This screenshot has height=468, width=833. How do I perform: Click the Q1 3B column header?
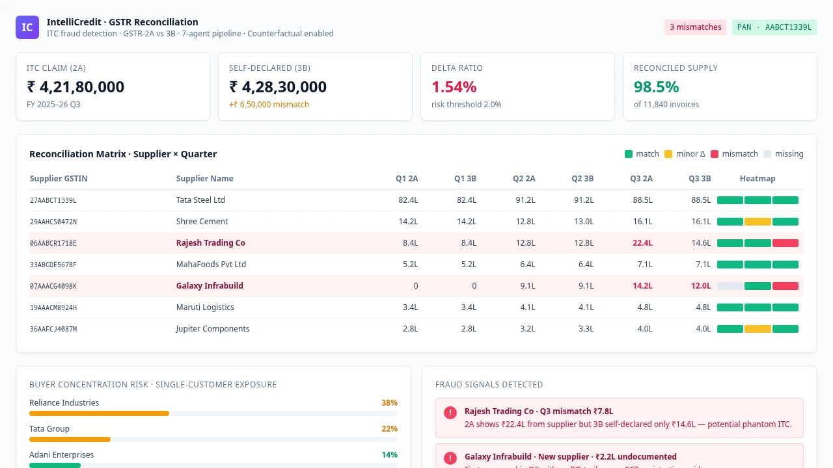465,179
